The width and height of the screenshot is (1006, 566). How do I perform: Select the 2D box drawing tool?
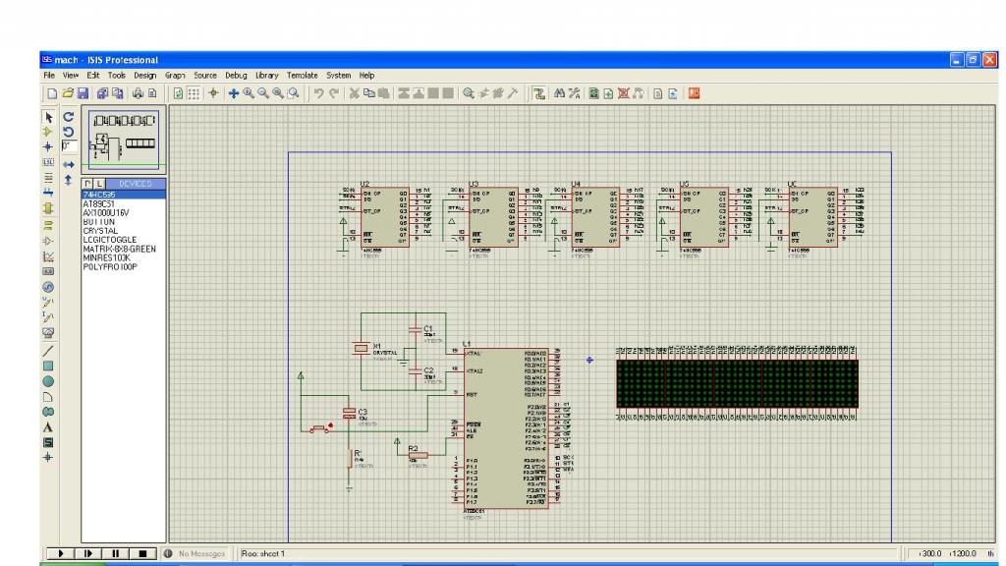[48, 366]
